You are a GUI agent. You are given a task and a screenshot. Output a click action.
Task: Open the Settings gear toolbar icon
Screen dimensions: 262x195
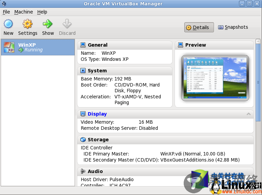[28, 24]
